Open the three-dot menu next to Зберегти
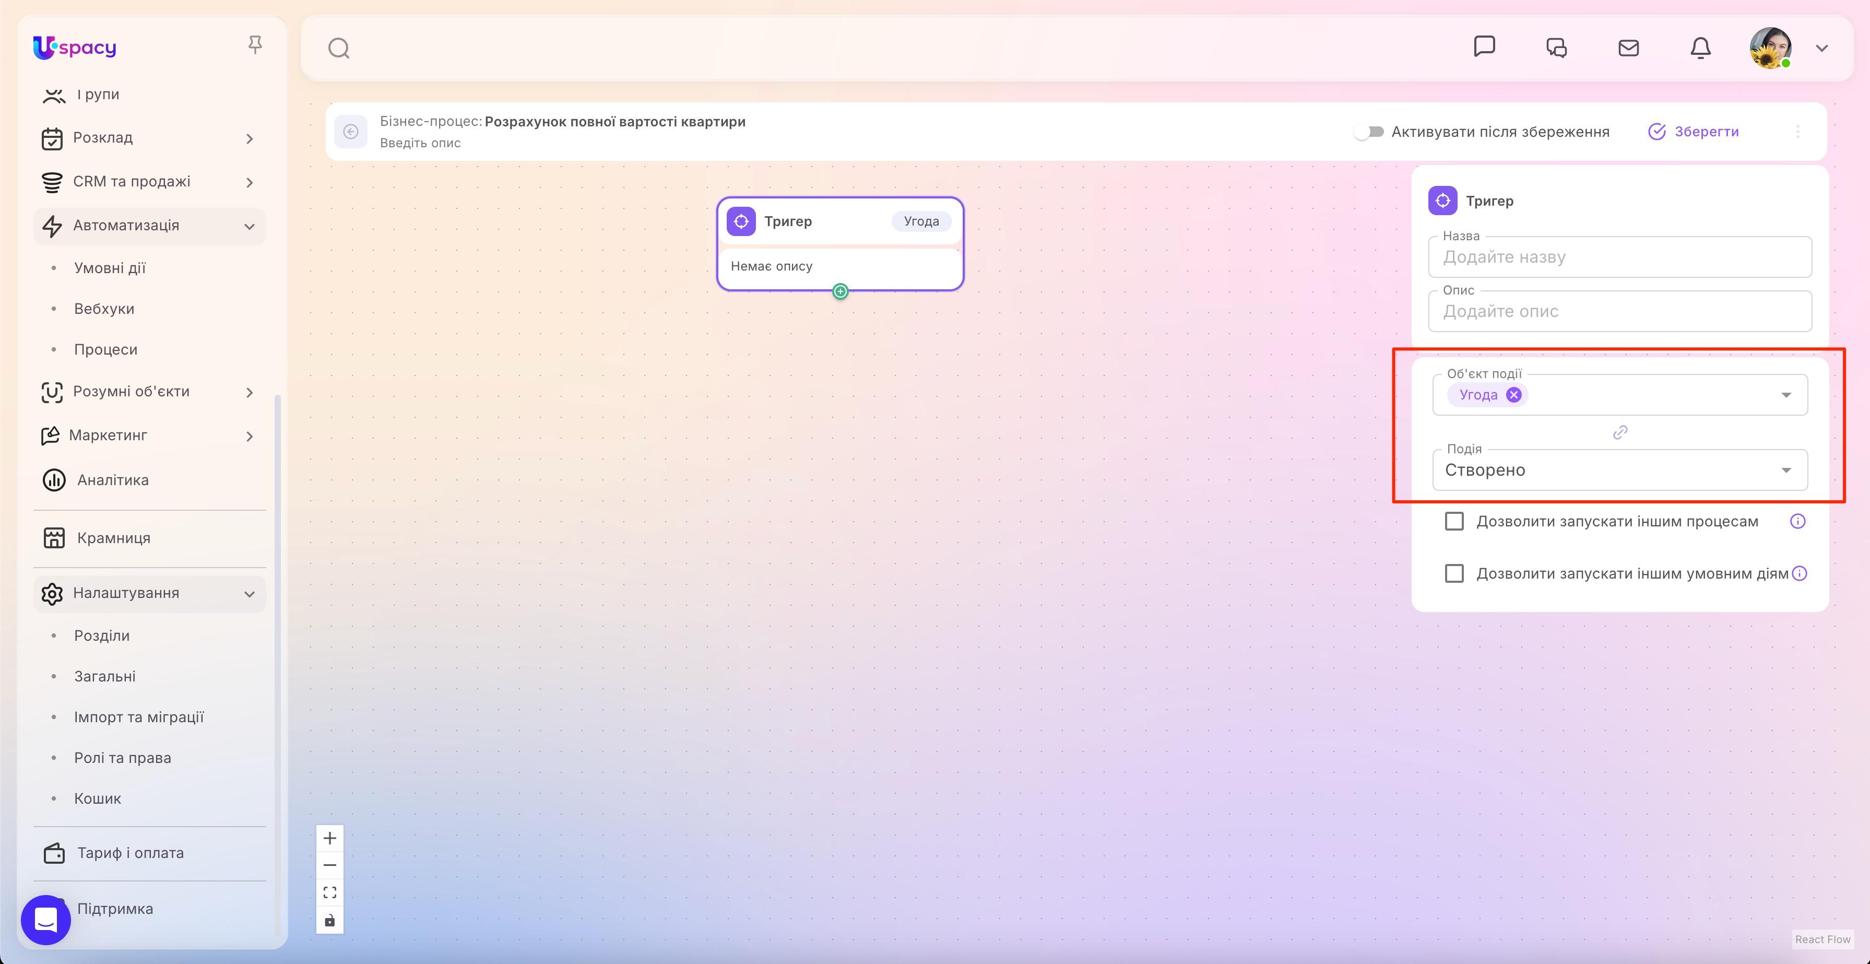The image size is (1870, 964). 1797,132
